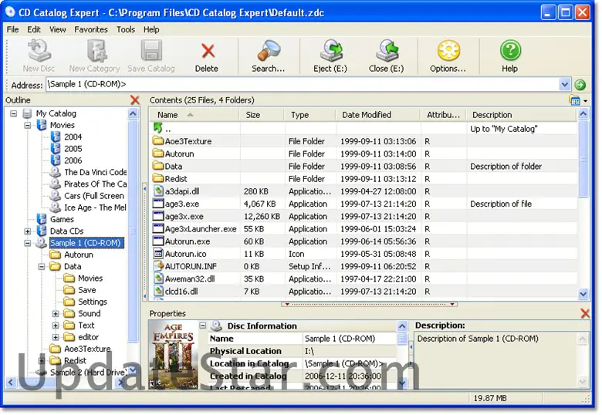Click the Name value Sample 1 (CD-ROM) in Properties
The height and width of the screenshot is (415, 602).
click(340, 339)
